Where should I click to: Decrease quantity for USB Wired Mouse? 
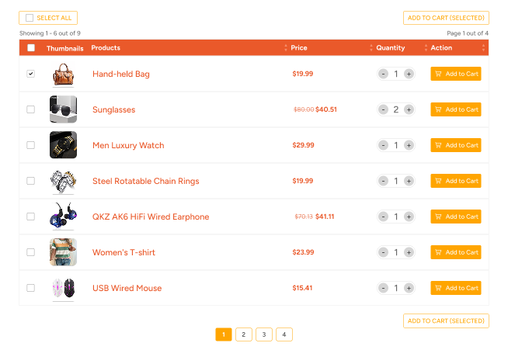(x=383, y=288)
